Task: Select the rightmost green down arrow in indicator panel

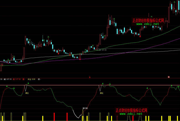Action: (178, 87)
